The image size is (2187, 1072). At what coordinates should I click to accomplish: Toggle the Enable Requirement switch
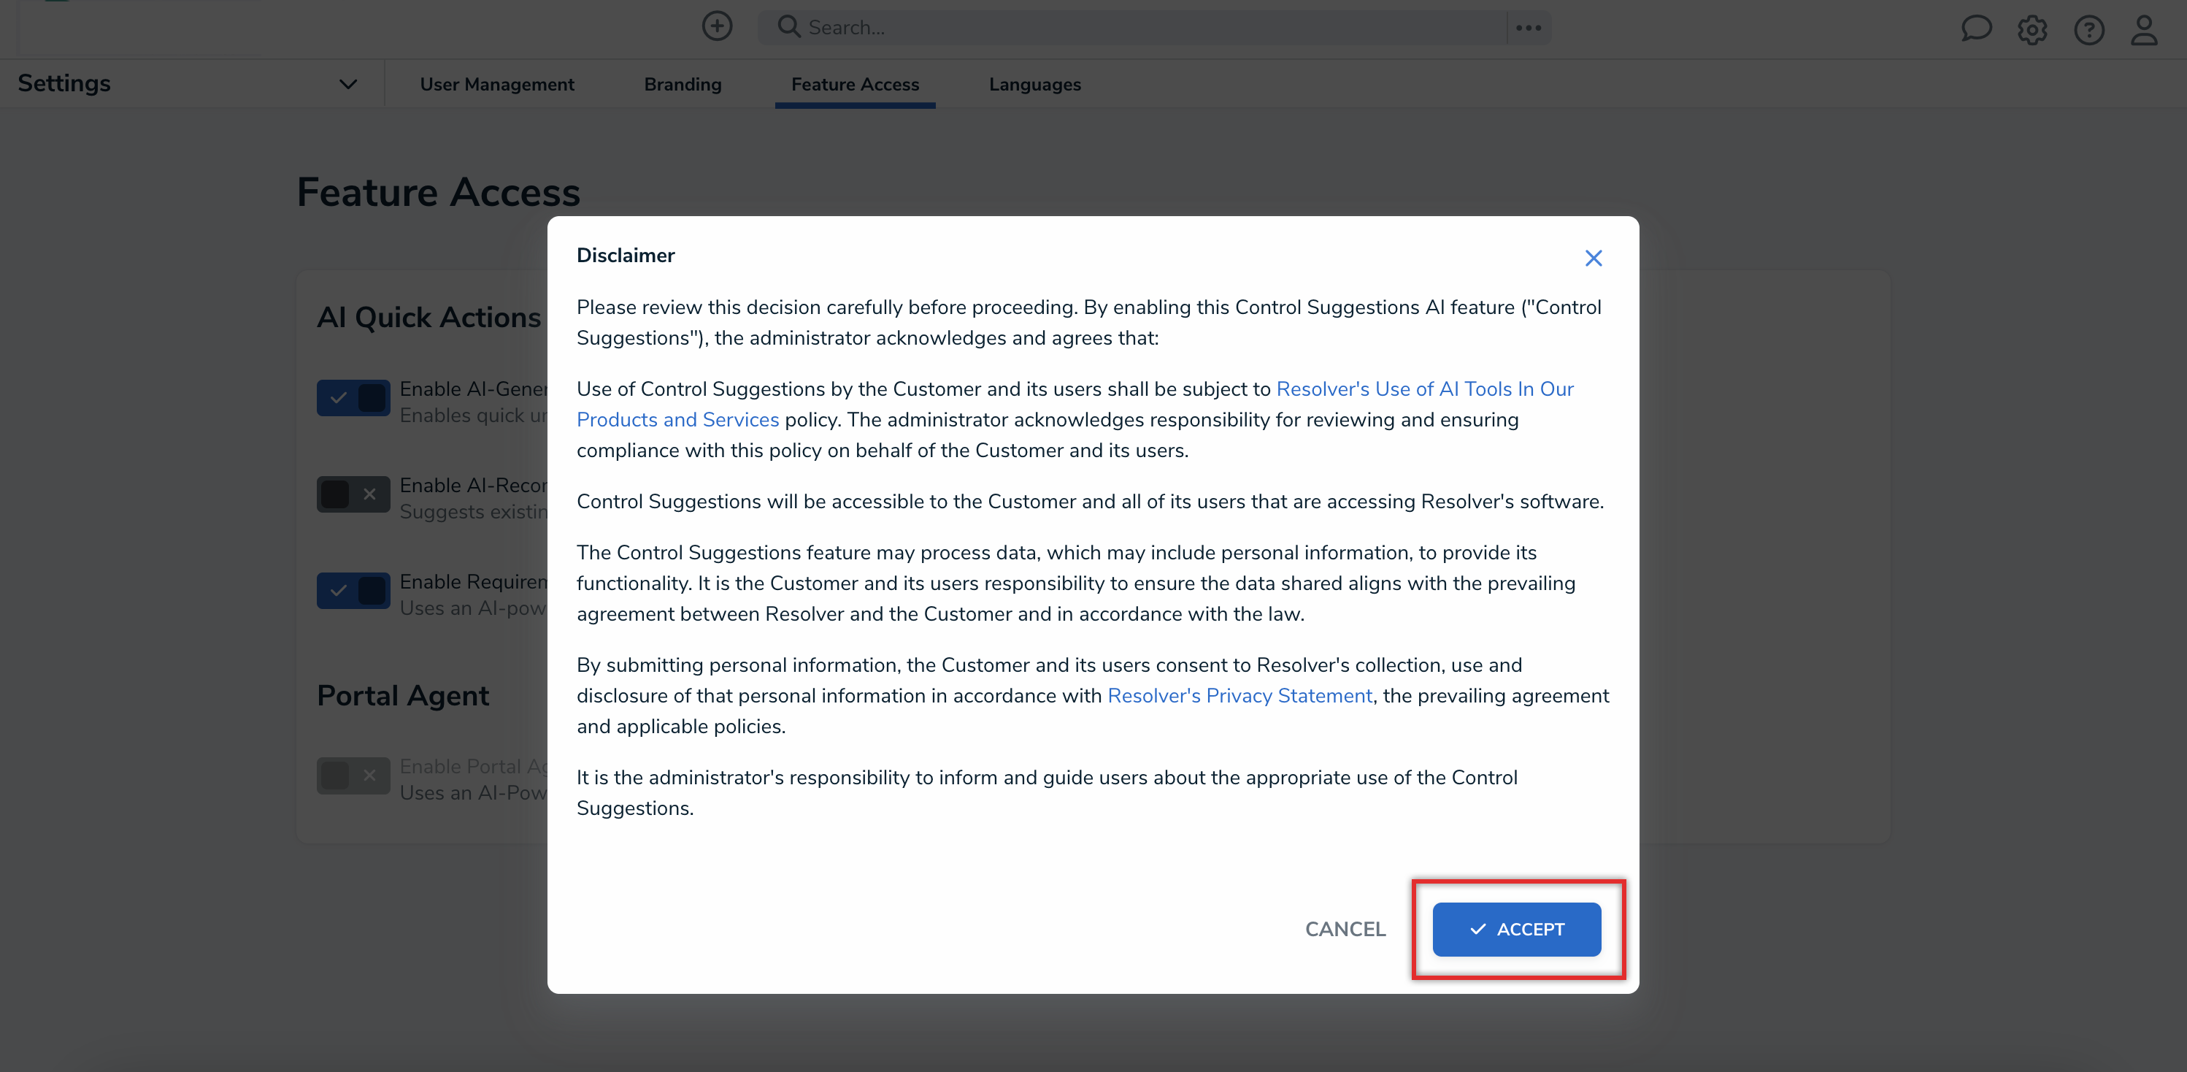click(353, 590)
